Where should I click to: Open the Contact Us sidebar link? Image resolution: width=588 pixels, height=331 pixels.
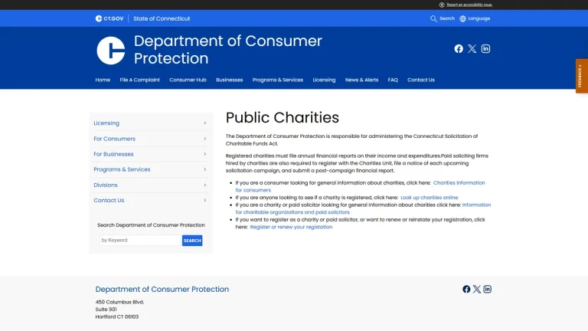[109, 201]
